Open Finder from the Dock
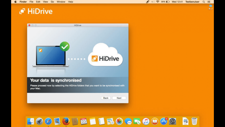The height and width of the screenshot is (127, 225). pyautogui.click(x=31, y=121)
